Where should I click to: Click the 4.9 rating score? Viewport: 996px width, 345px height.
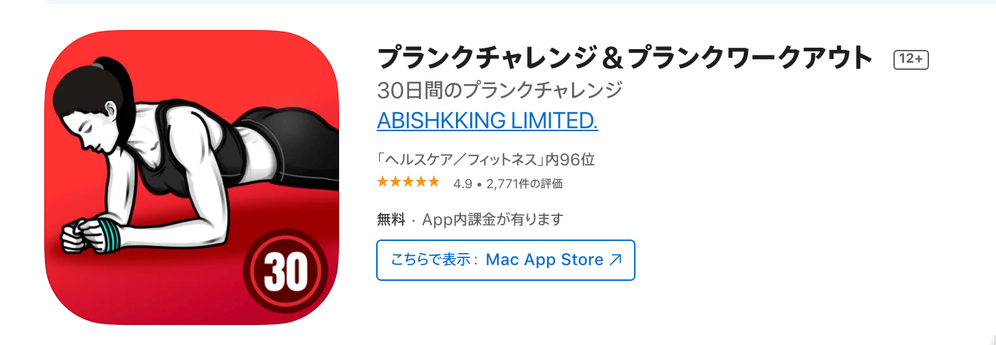pos(462,183)
